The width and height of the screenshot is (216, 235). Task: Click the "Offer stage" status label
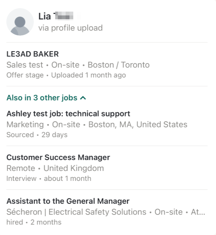click(x=25, y=75)
